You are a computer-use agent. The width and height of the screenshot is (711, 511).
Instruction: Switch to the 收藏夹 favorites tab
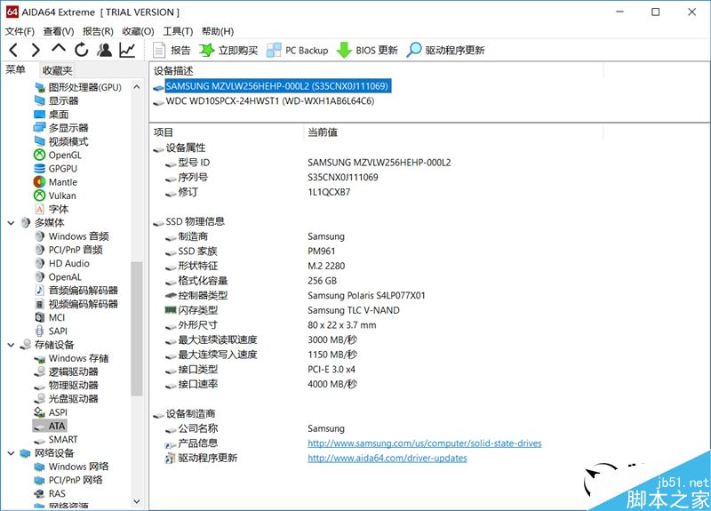[57, 70]
